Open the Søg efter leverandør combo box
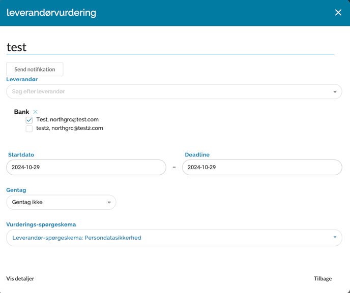350x293 pixels. 168,92
